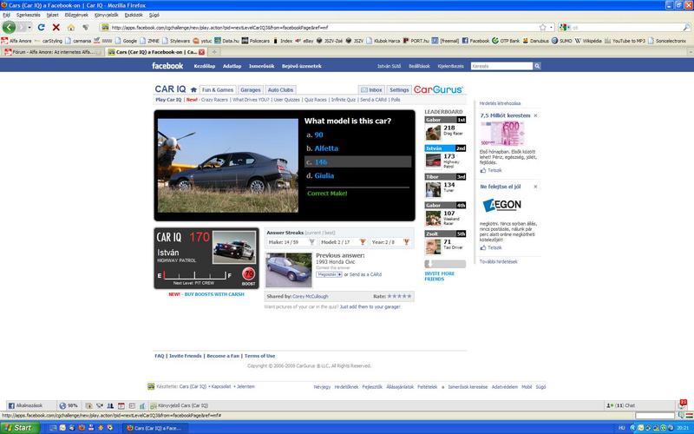694x434 pixels.
Task: Bookmark this page with the star icon
Action: click(543, 28)
